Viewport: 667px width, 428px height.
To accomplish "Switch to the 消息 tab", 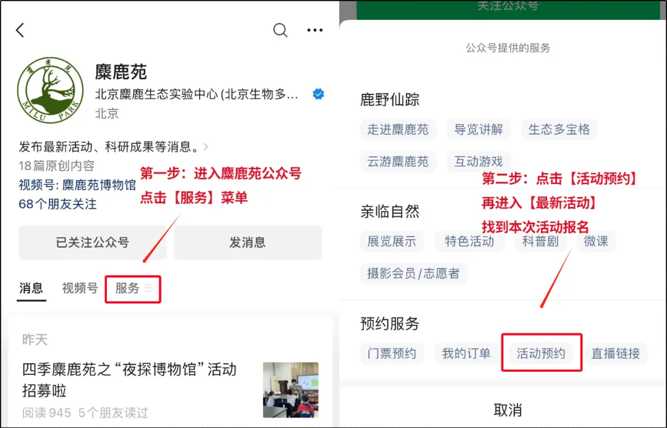I will pyautogui.click(x=31, y=288).
